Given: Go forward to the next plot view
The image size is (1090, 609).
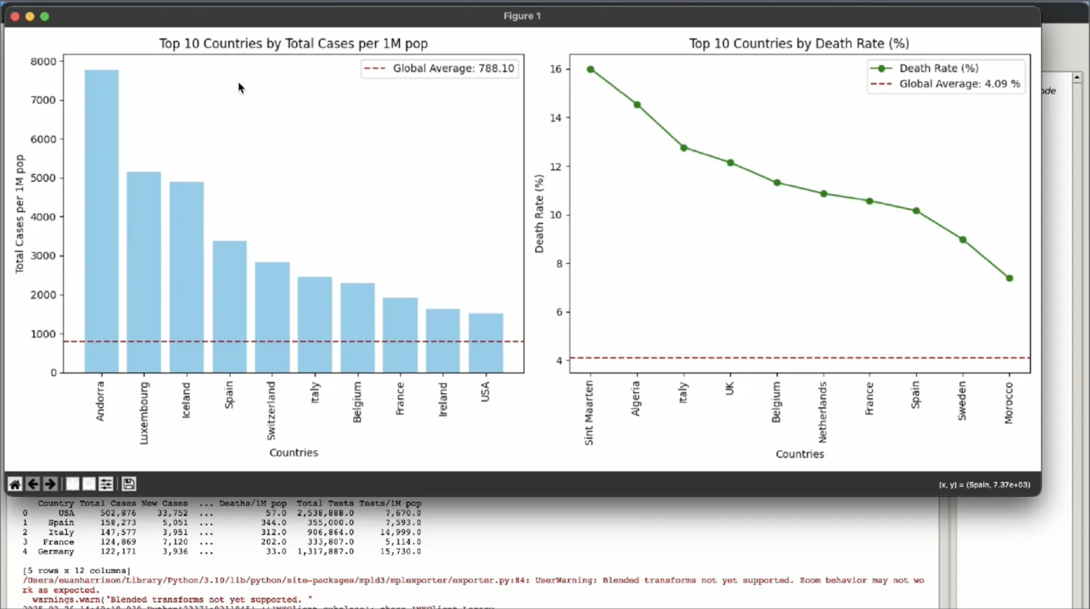Looking at the screenshot, I should coord(50,484).
